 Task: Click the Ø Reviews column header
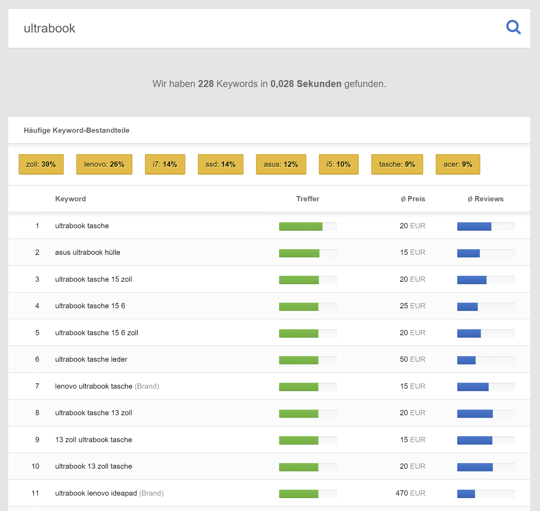pyautogui.click(x=486, y=199)
